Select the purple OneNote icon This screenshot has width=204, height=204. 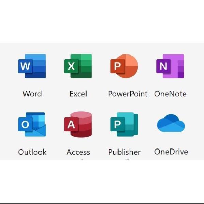click(x=170, y=66)
